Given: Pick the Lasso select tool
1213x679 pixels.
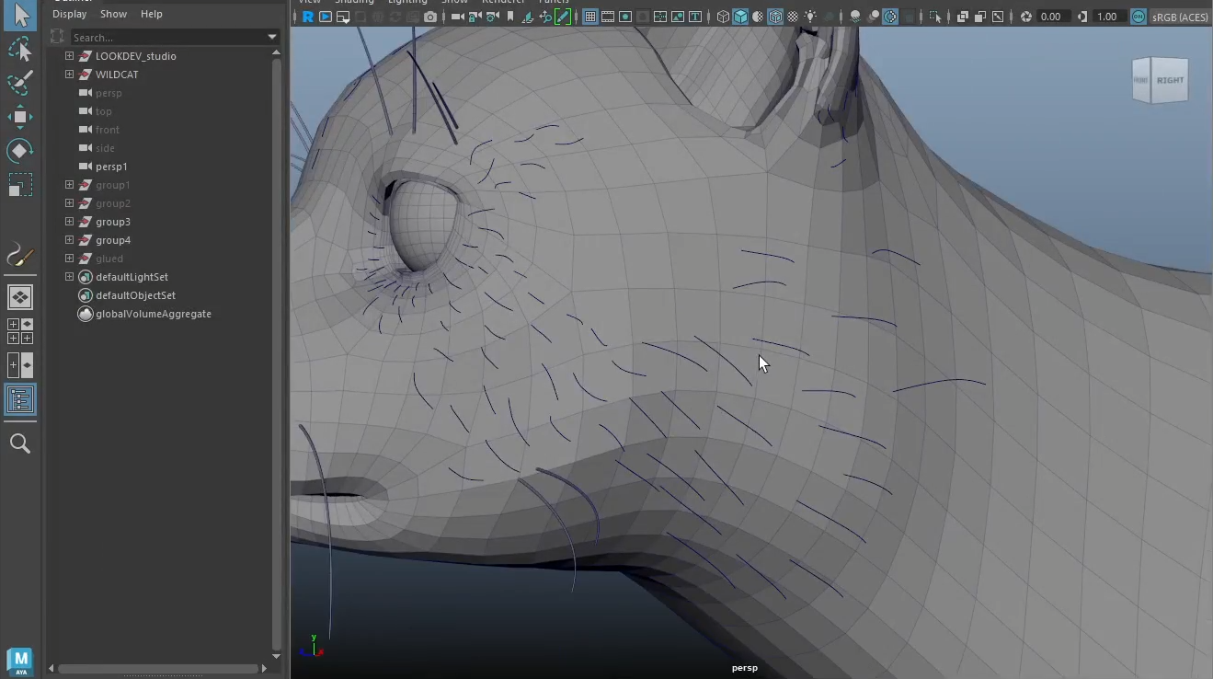Looking at the screenshot, I should coord(20,50).
